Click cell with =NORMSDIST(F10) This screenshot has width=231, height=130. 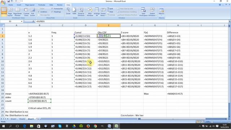coord(155,61)
